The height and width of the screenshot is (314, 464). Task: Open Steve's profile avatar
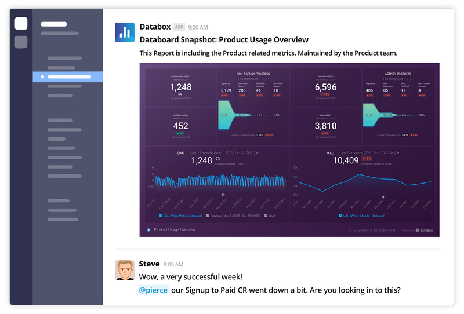pos(125,270)
